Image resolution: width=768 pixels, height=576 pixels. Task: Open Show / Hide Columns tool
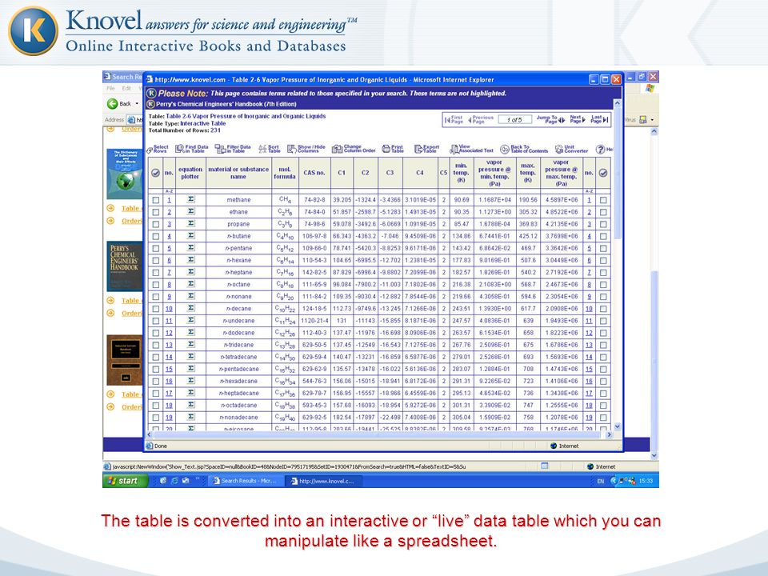coord(306,149)
